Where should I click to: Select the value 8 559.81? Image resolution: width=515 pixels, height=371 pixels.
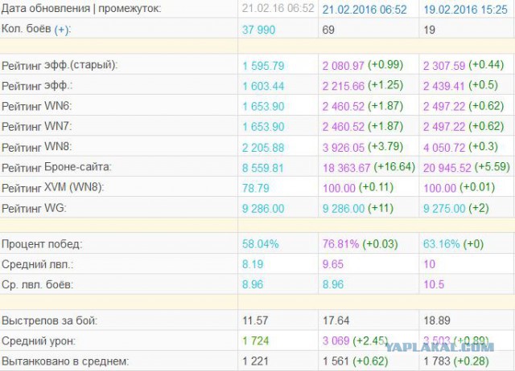pyautogui.click(x=263, y=168)
